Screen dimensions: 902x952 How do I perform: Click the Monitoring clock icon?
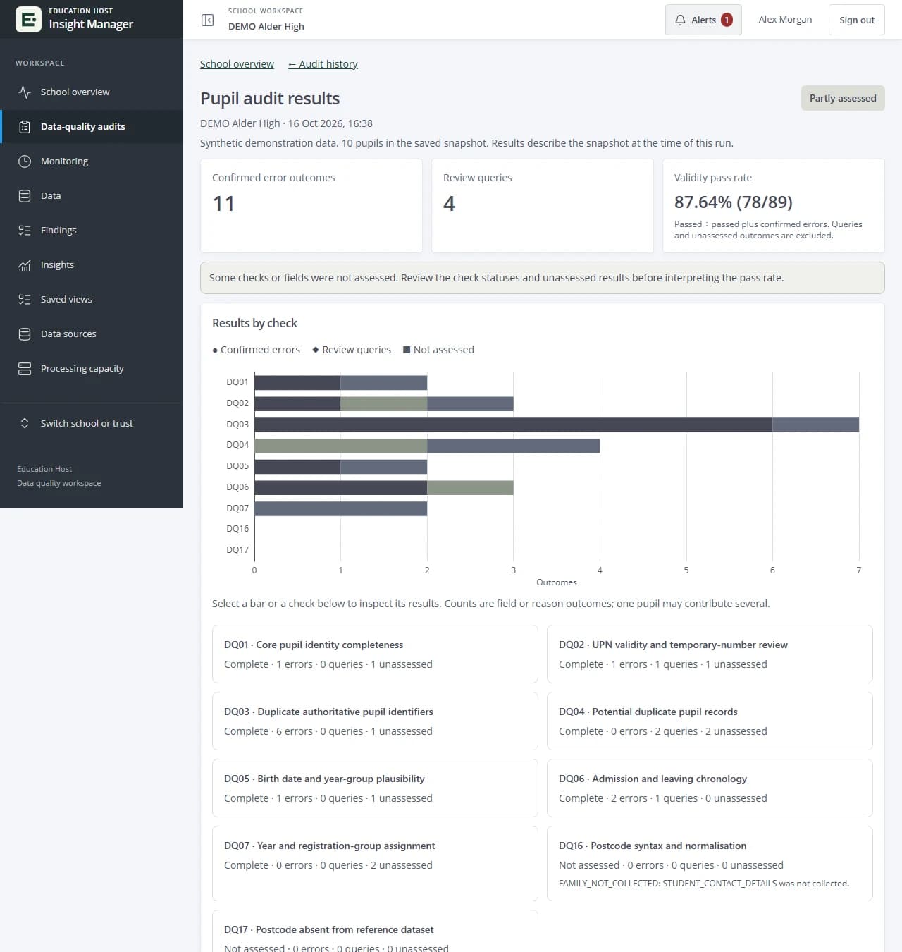25,161
